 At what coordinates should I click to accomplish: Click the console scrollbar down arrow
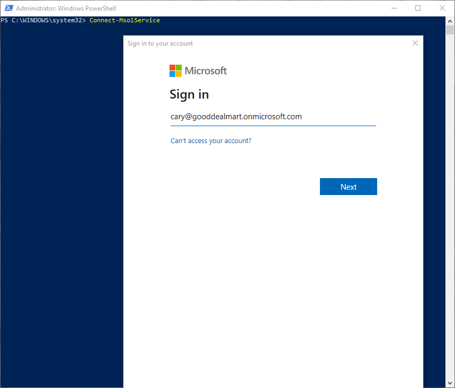[x=450, y=383]
